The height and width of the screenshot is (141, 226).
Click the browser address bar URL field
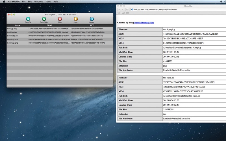179,10
